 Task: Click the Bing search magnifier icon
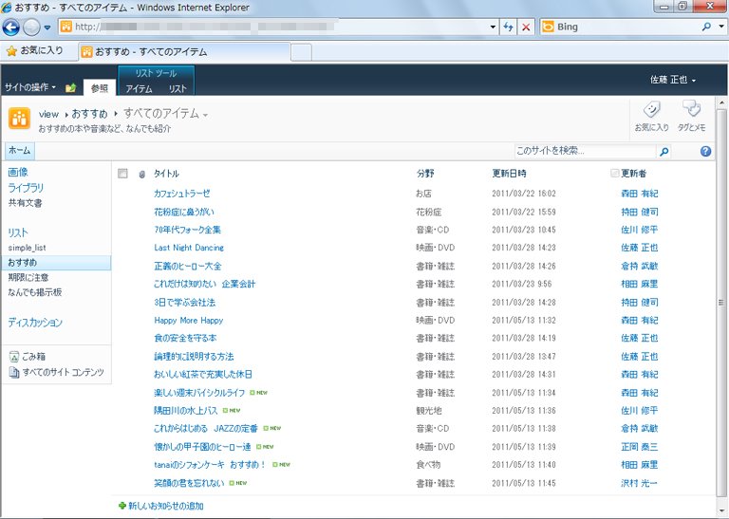point(706,27)
